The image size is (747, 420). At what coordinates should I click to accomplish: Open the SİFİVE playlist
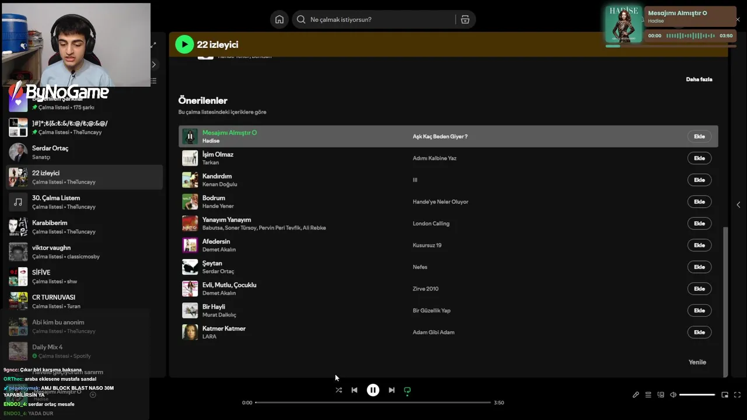[x=85, y=276]
